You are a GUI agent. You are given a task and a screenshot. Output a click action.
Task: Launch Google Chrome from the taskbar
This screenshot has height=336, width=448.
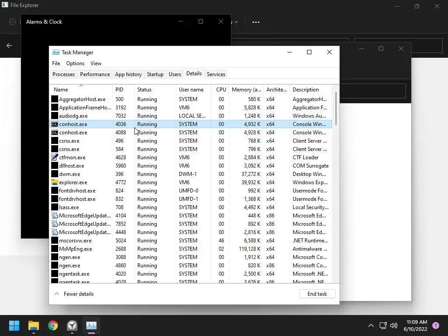53,325
